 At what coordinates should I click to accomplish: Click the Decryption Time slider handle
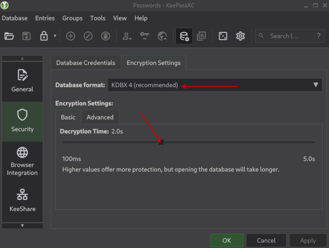pos(161,142)
